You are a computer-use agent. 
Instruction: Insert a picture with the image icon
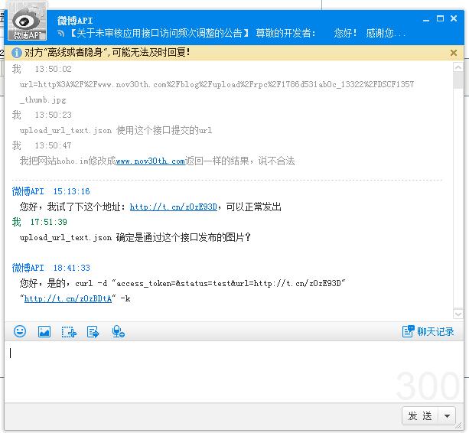tap(44, 331)
